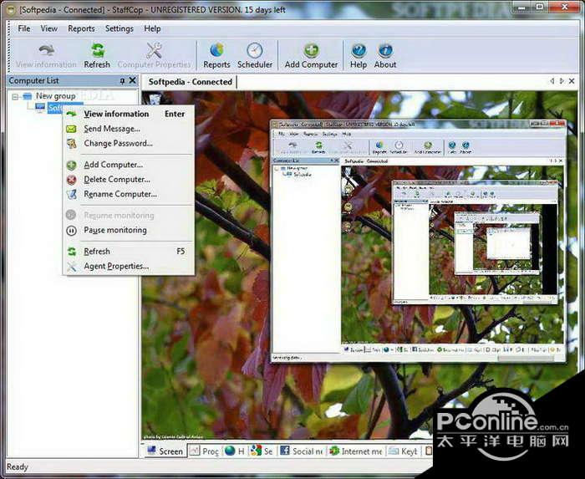This screenshot has width=585, height=479.
Task: Switch to the globe H tab
Action: (x=235, y=451)
